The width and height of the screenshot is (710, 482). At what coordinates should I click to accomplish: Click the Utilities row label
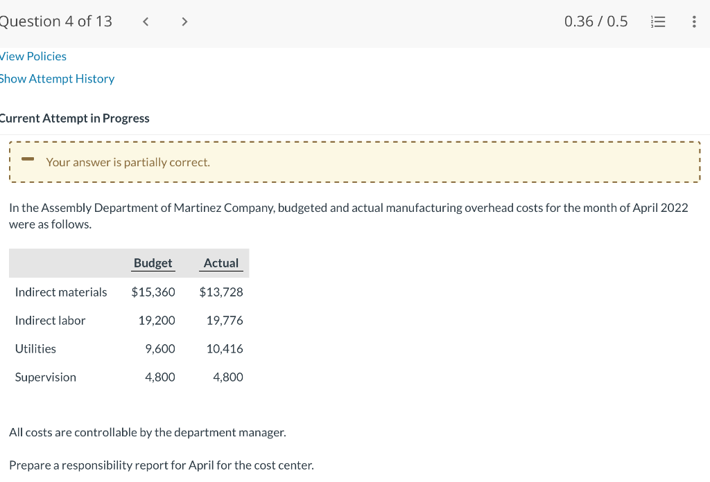[x=35, y=349]
